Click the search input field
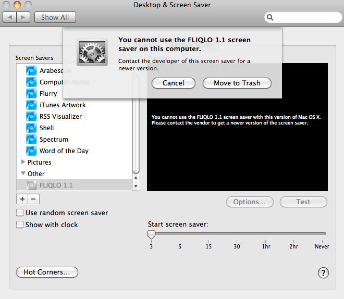Image resolution: width=344 pixels, height=299 pixels. point(303,17)
